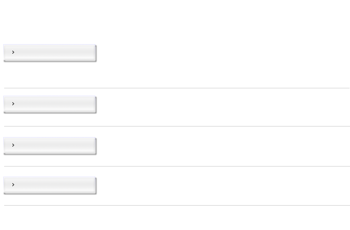Click the chevron icon in the topmost button
Image resolution: width=350 pixels, height=230 pixels.
pos(13,52)
